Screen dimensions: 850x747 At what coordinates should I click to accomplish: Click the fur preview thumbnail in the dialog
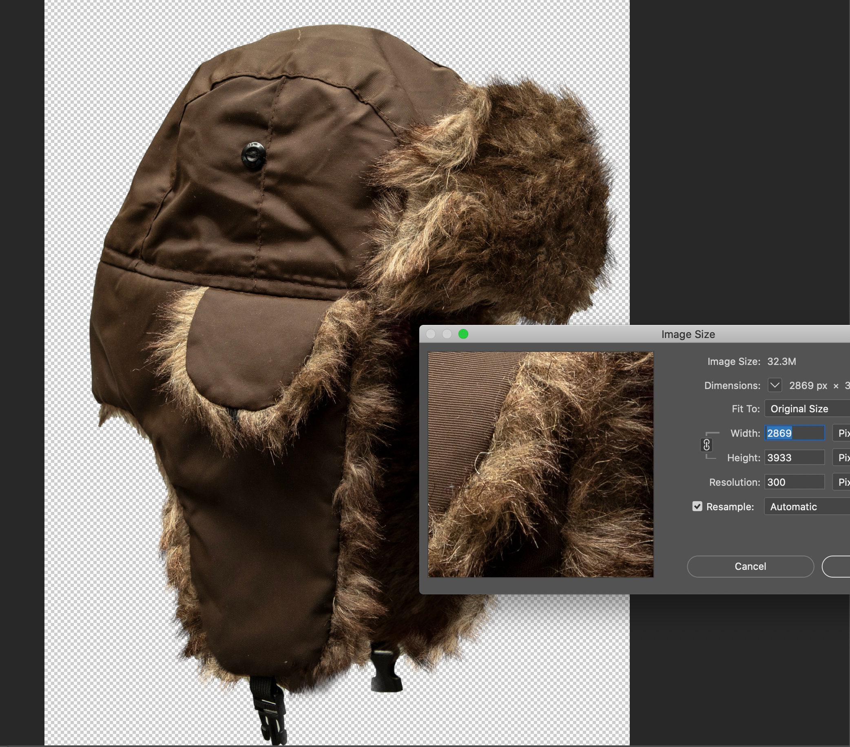(540, 465)
